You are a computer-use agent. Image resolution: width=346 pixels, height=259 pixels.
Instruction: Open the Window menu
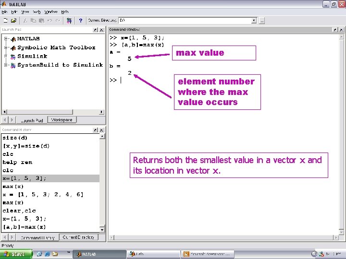pyautogui.click(x=51, y=12)
